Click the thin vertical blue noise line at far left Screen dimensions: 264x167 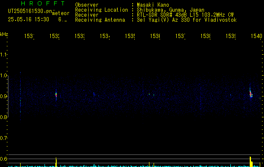21,97
